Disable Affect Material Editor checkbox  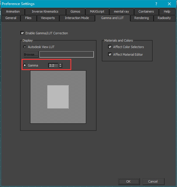click(110, 55)
